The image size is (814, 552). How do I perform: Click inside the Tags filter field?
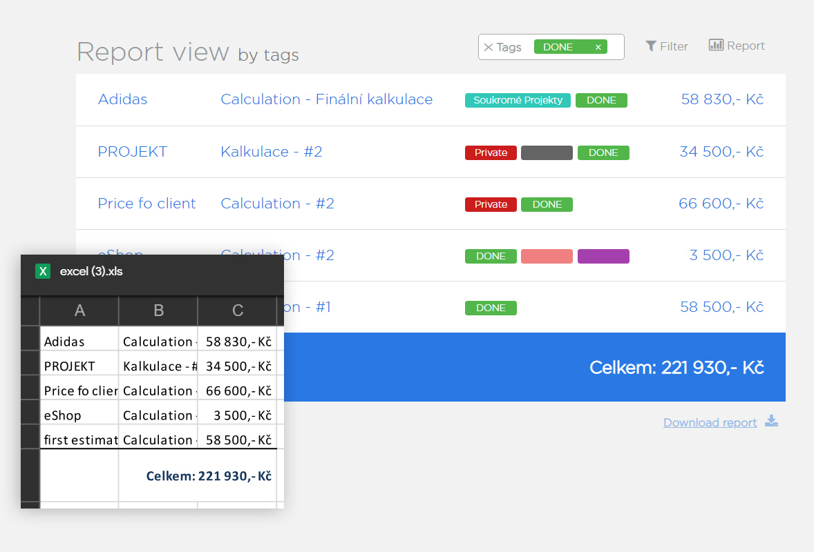pyautogui.click(x=551, y=47)
